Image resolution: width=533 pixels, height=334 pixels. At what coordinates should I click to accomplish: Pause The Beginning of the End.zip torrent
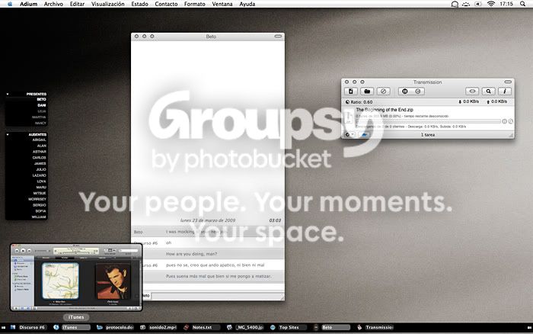tap(504, 121)
